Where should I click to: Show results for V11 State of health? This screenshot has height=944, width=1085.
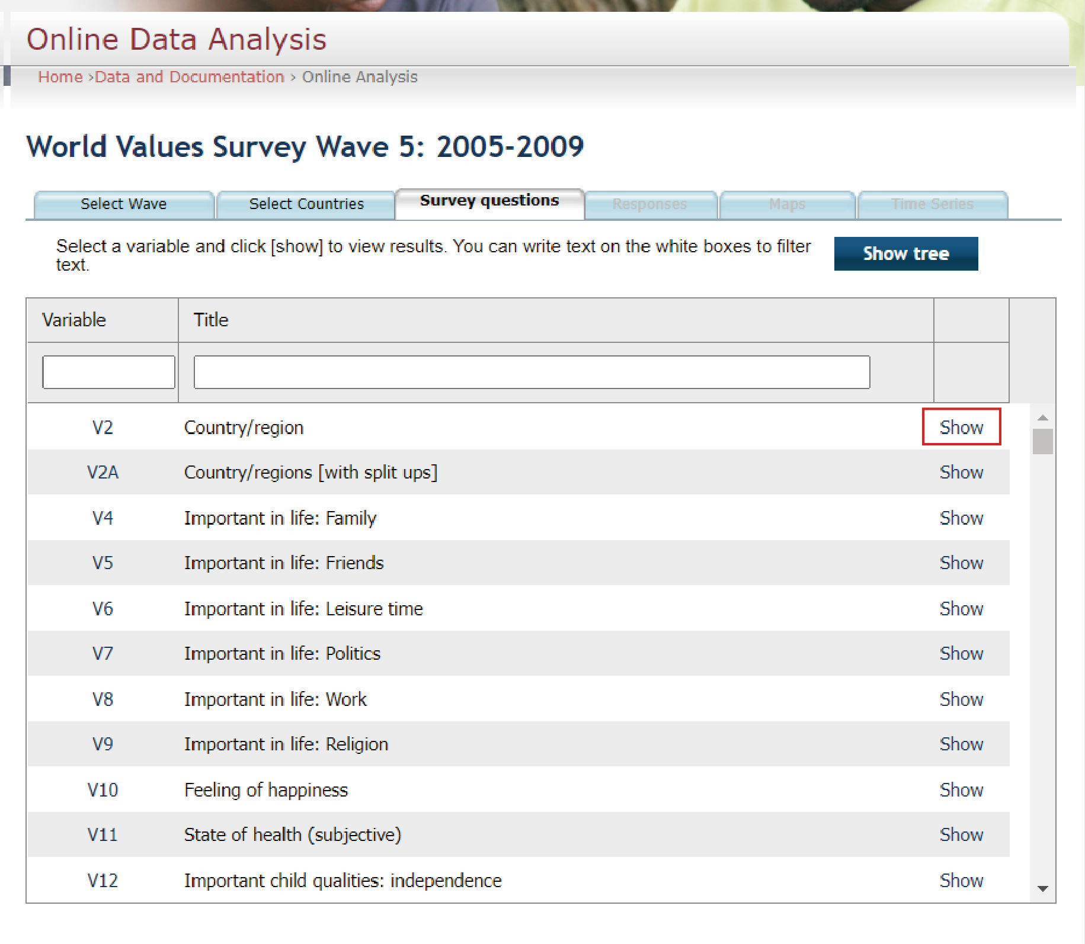coord(961,834)
